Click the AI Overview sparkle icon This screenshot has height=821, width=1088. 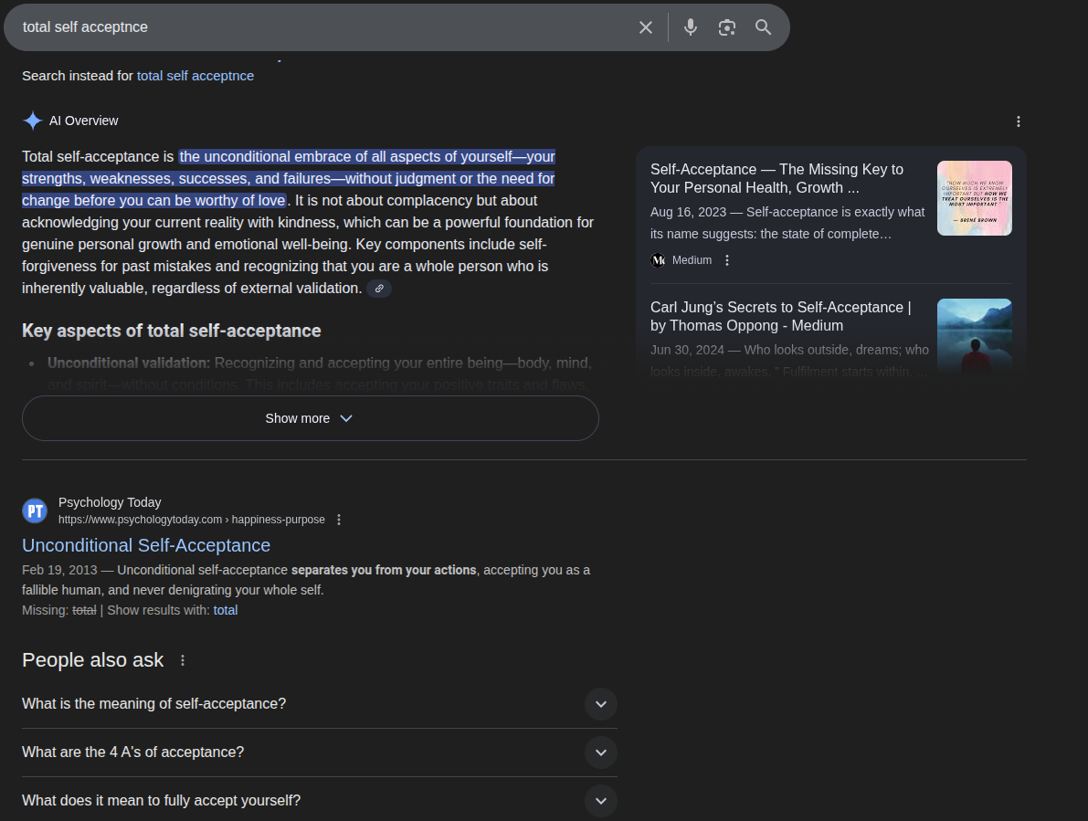click(33, 121)
